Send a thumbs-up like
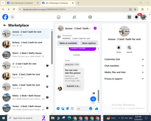This screenshot has height=121, width=151. tap(97, 109)
